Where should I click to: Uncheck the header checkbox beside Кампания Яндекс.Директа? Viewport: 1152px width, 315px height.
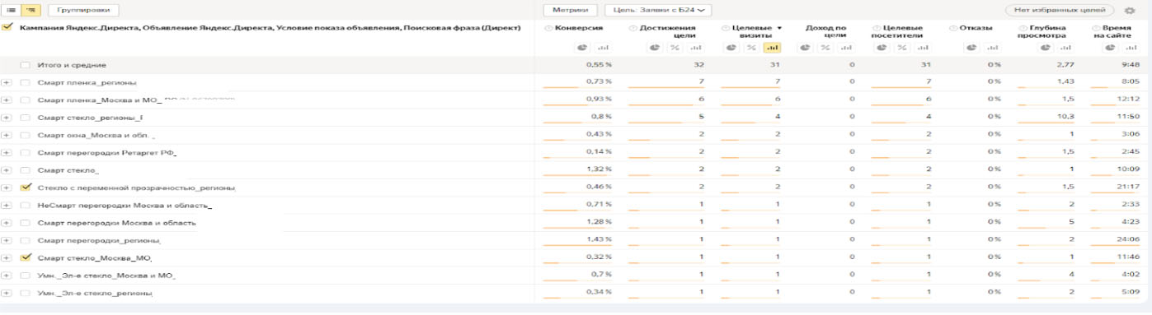[x=7, y=28]
